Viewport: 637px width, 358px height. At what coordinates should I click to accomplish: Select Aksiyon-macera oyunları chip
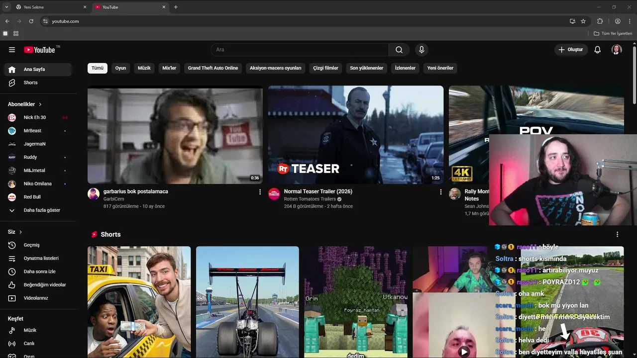point(276,68)
